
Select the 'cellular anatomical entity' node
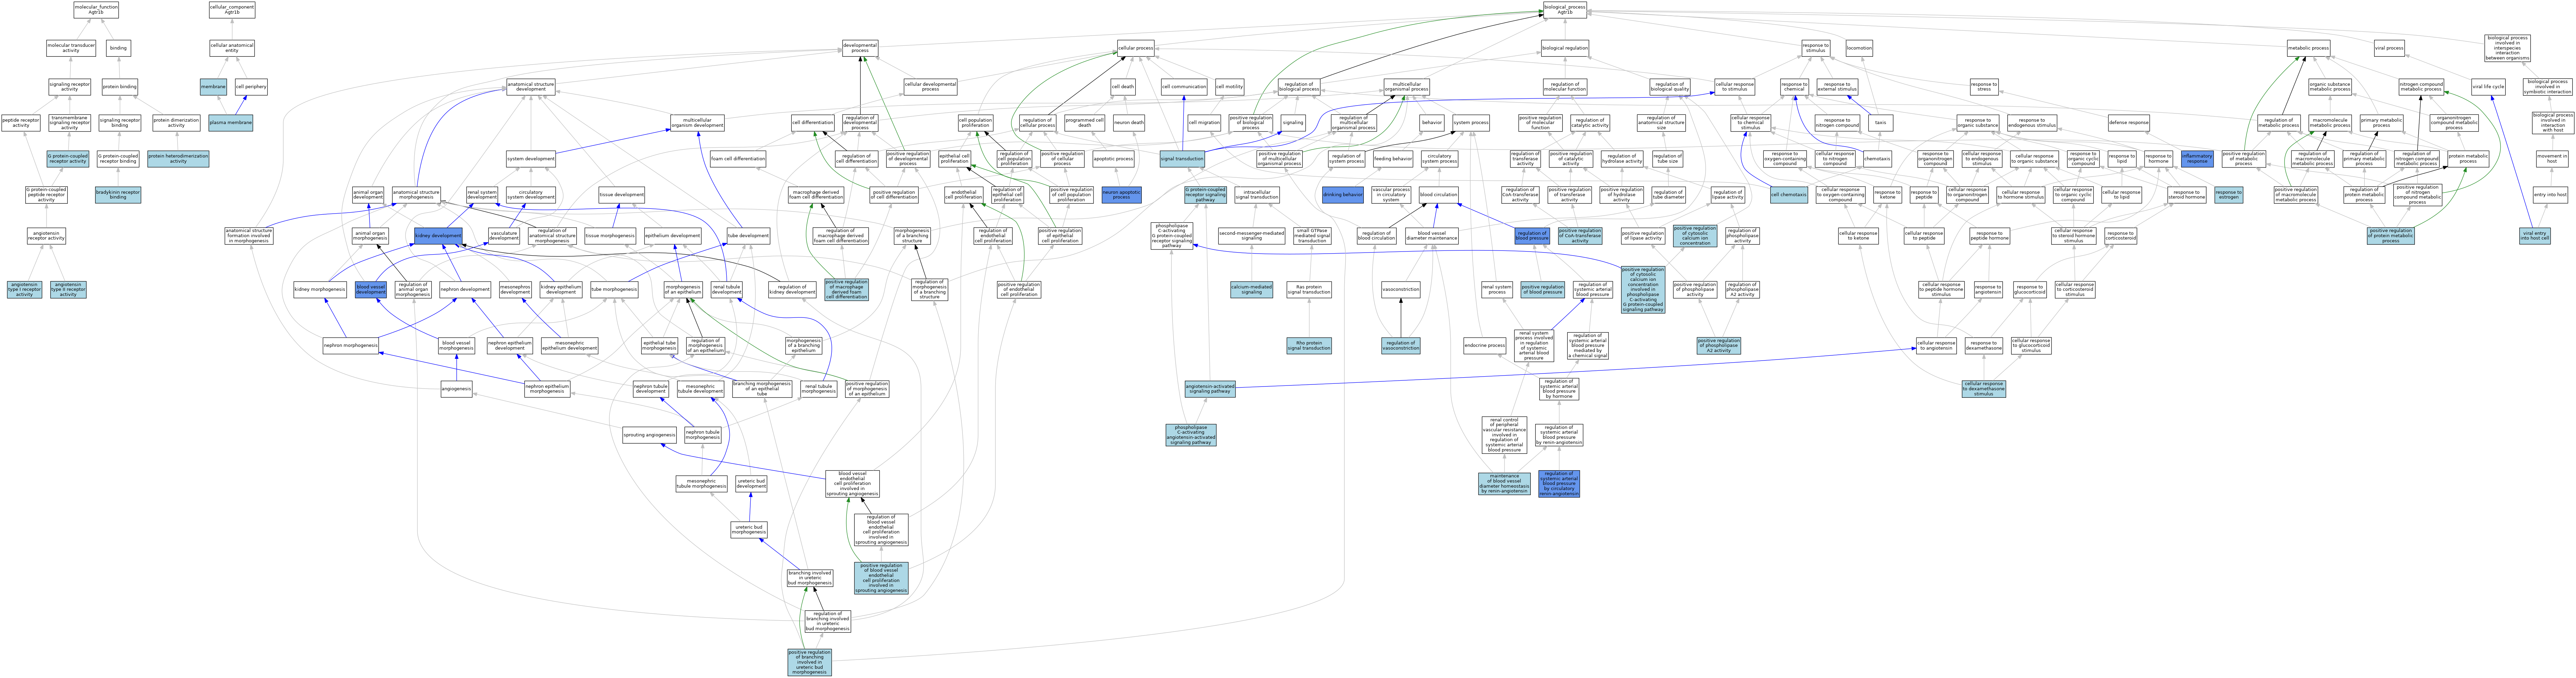(232, 48)
